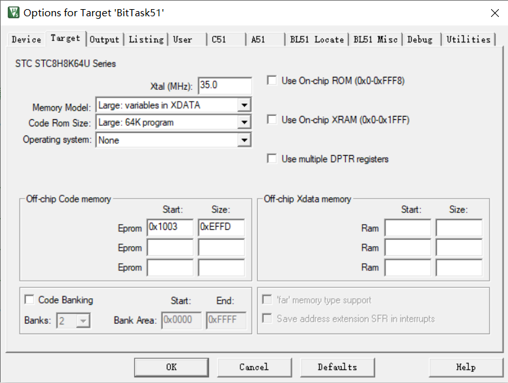508x383 pixels.
Task: Switch to the Device tab
Action: point(26,40)
